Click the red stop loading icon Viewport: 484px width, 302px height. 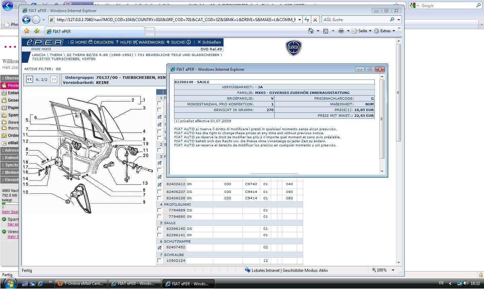(315, 20)
